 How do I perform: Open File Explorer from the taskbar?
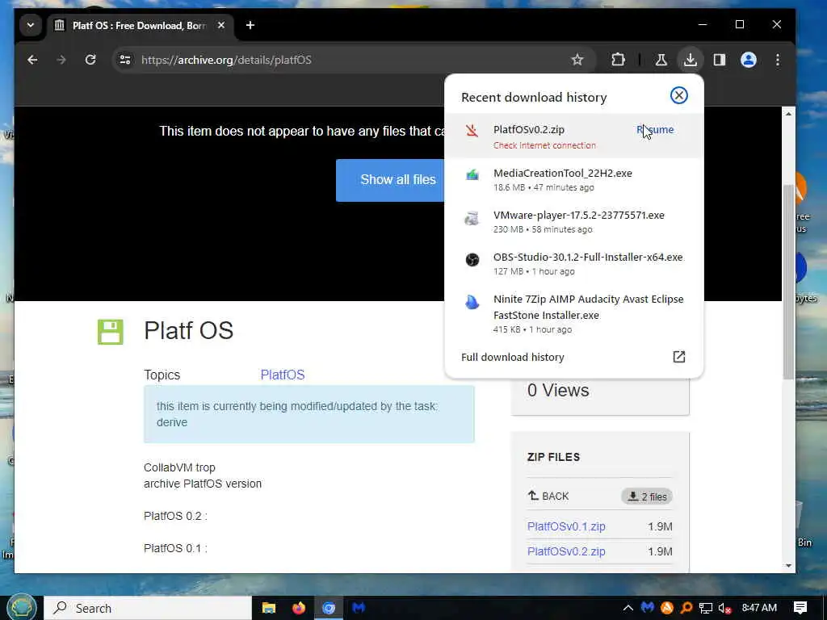click(268, 608)
